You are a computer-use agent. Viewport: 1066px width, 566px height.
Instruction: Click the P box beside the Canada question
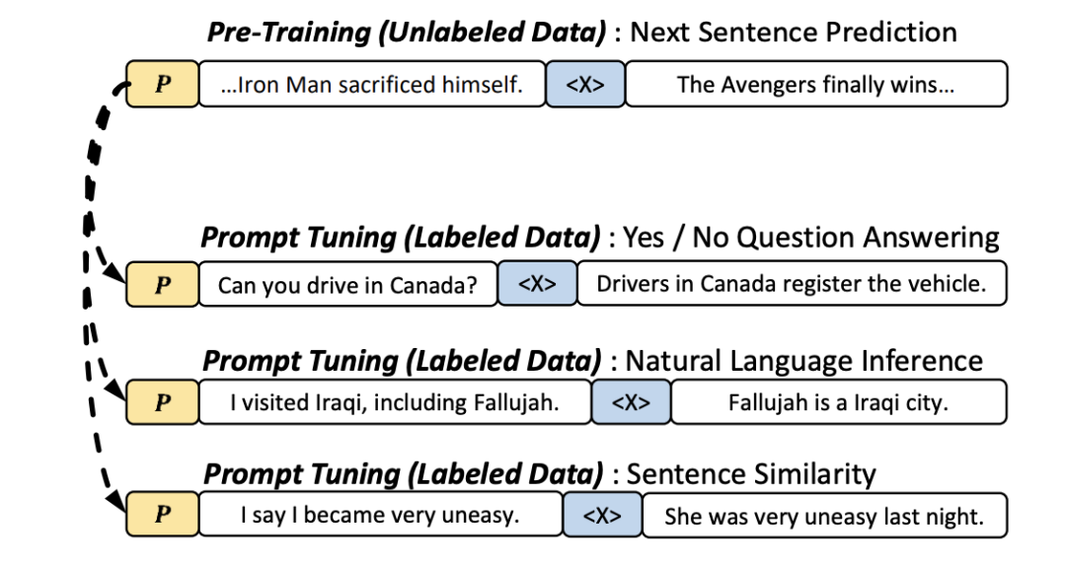tap(163, 284)
